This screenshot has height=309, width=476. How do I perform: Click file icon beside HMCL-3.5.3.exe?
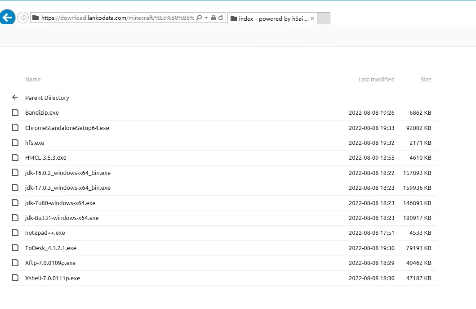[15, 157]
